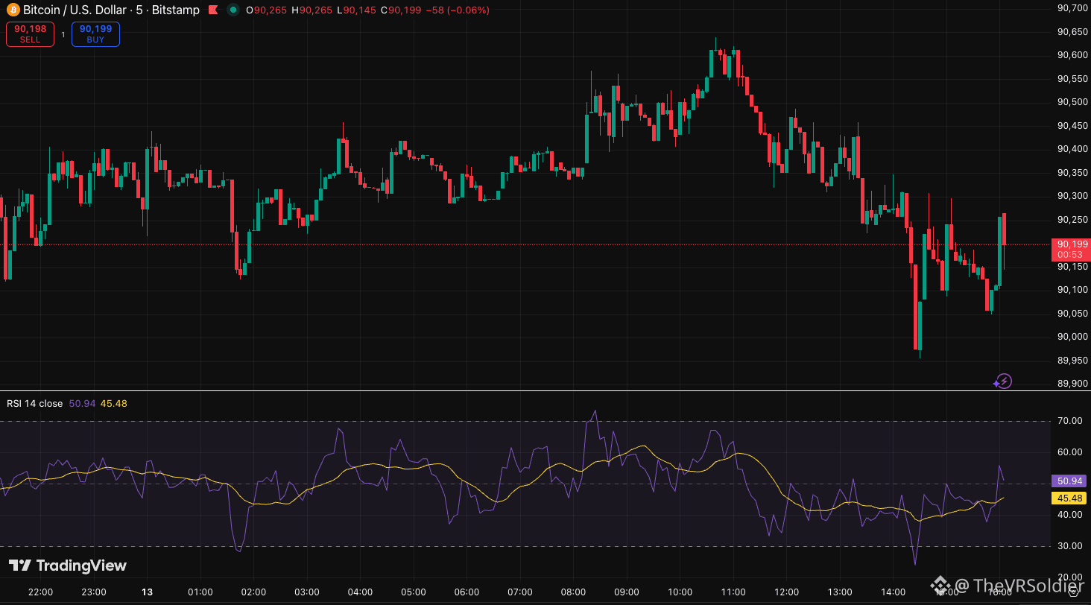Image resolution: width=1091 pixels, height=605 pixels.
Task: Click the purple 50.94 RSI axis label
Action: (1069, 481)
